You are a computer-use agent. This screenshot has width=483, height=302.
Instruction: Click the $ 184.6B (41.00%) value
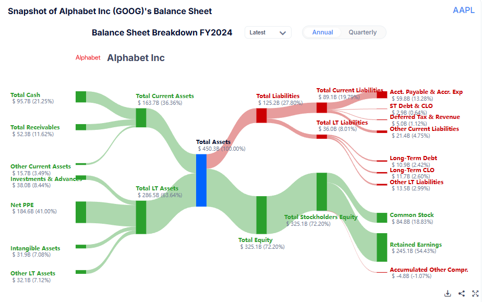[x=34, y=211]
